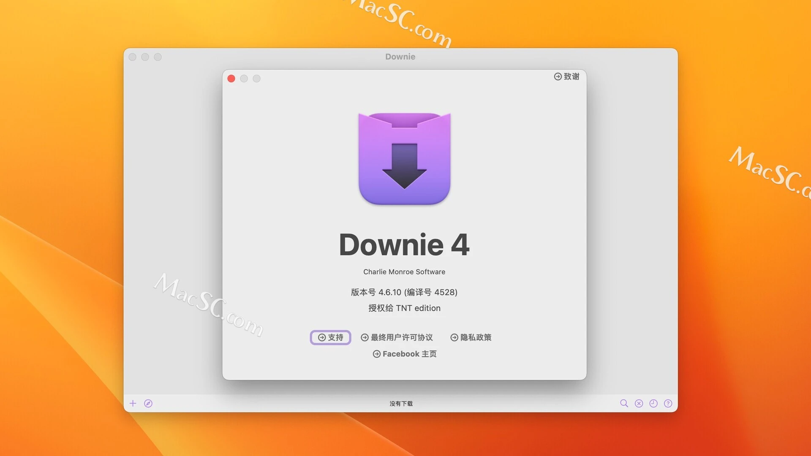
Task: Open the 致谢 credits link
Action: click(x=567, y=76)
